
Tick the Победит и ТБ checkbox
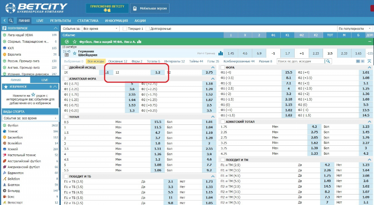pyautogui.click(x=66, y=177)
